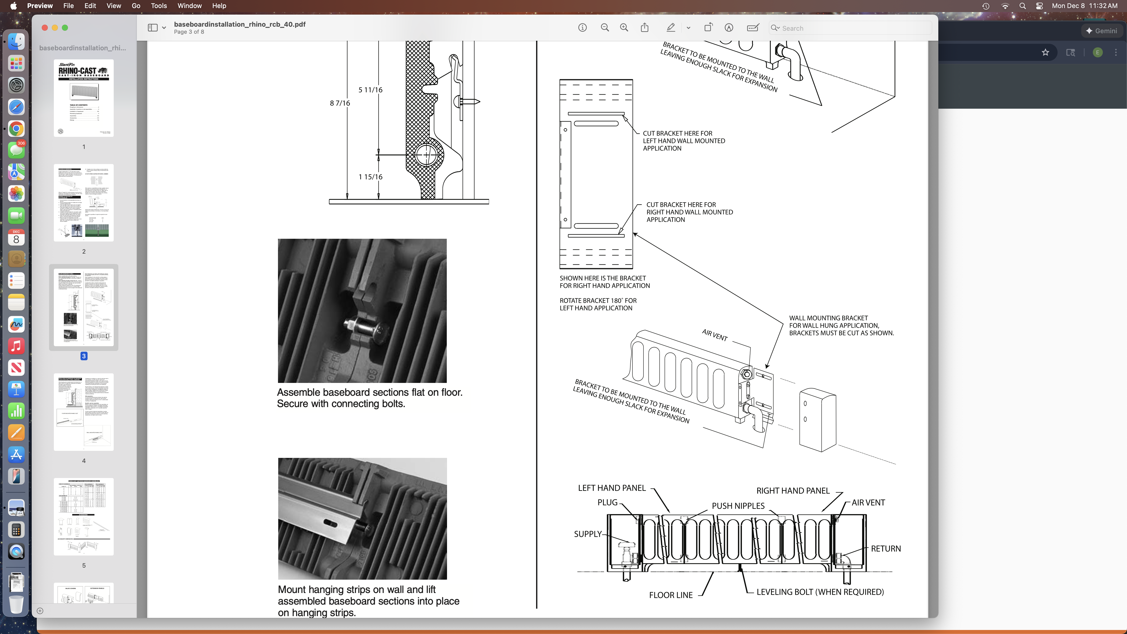Select the Highlight tool
The image size is (1127, 634).
click(x=671, y=28)
